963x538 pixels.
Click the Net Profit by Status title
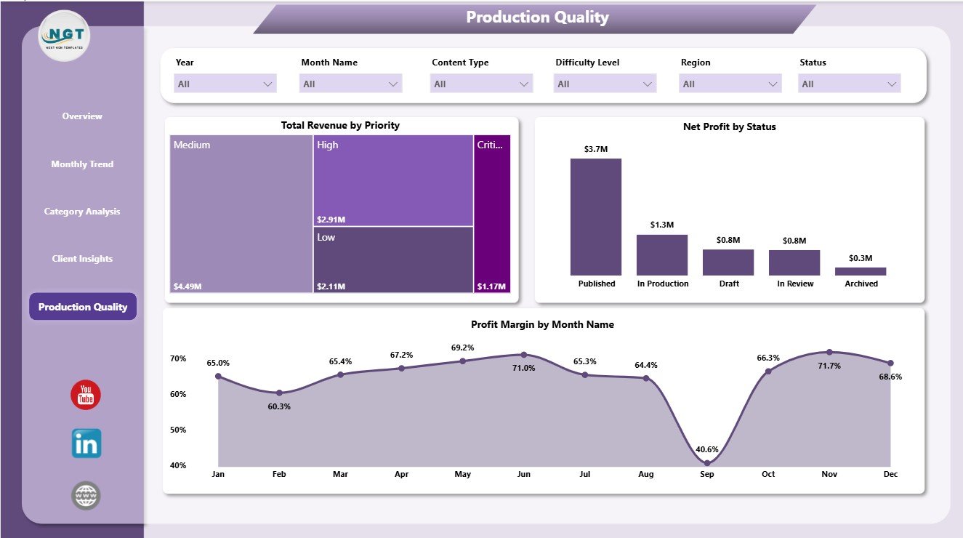point(730,127)
